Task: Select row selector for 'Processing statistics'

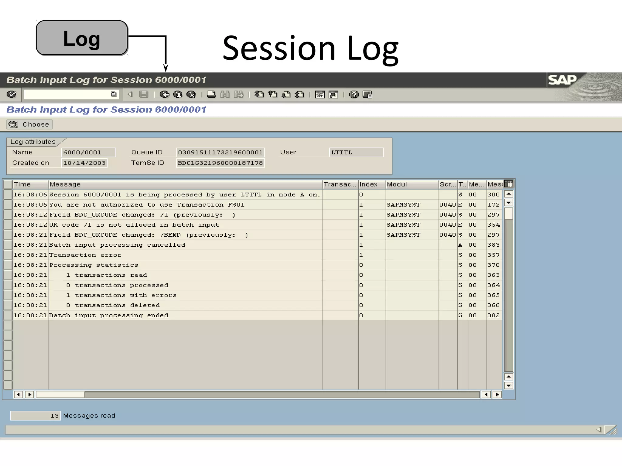Action: pyautogui.click(x=8, y=265)
